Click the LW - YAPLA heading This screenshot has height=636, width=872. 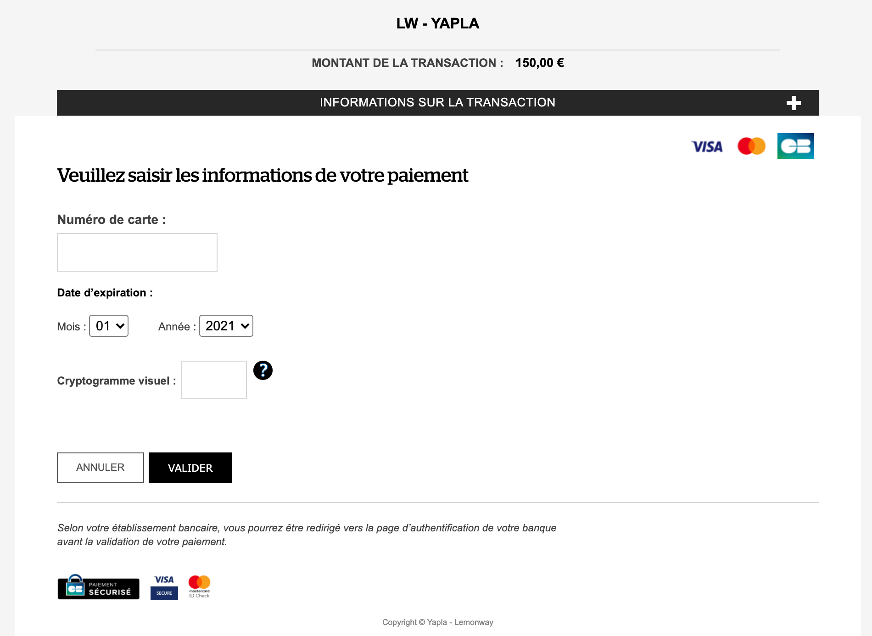tap(438, 23)
